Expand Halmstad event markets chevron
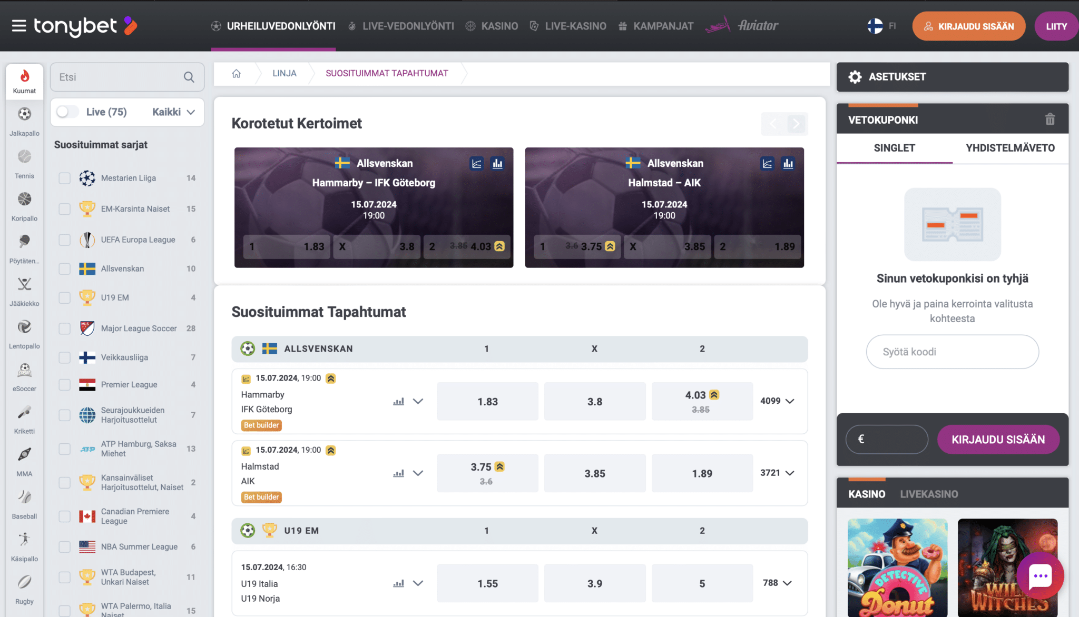 (x=418, y=473)
